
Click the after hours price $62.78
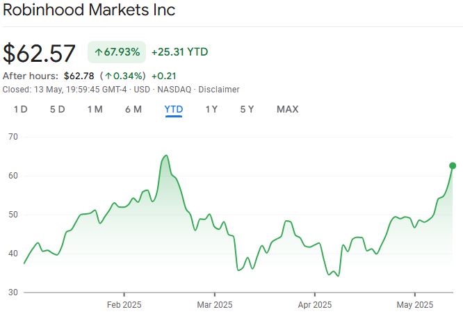(79, 76)
